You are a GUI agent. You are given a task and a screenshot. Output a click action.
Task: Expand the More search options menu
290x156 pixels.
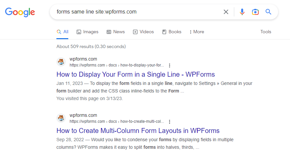coord(197,32)
